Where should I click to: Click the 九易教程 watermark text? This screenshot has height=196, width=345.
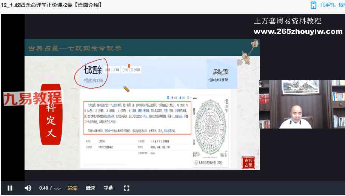pos(33,98)
